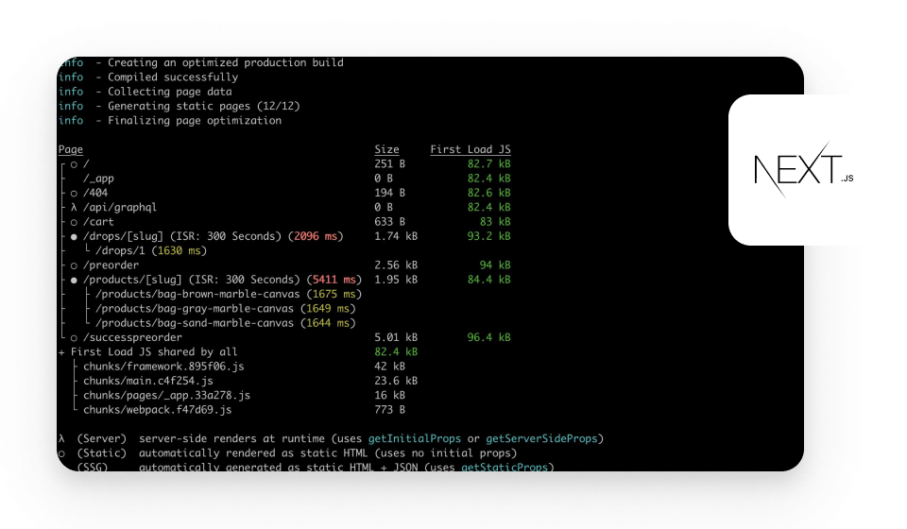Click the /successpreorder page row
The width and height of the screenshot is (907, 529).
(132, 337)
